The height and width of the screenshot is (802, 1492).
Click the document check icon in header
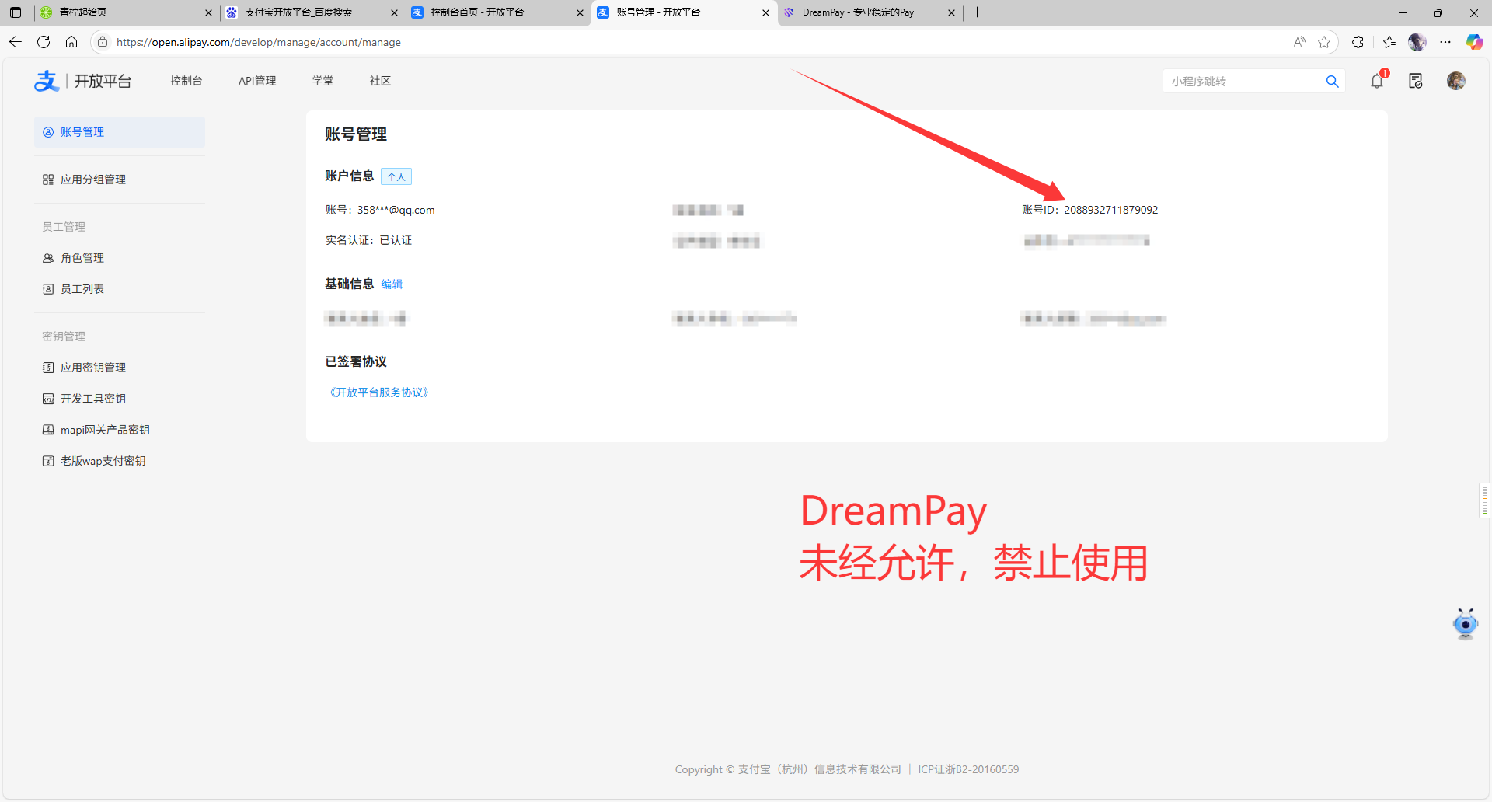[x=1415, y=81]
